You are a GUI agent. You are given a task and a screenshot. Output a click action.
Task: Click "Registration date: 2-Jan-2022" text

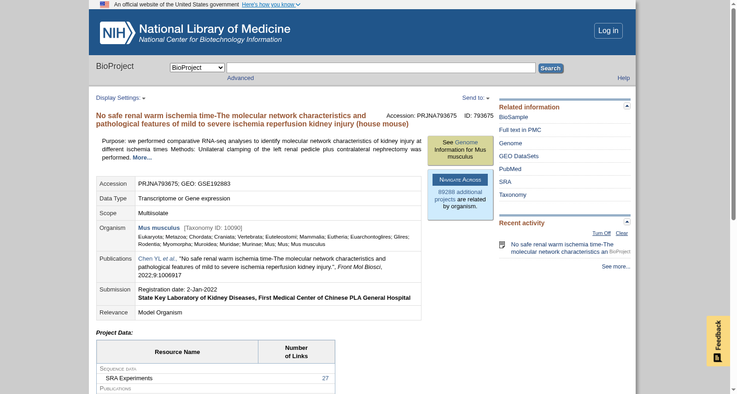point(177,290)
